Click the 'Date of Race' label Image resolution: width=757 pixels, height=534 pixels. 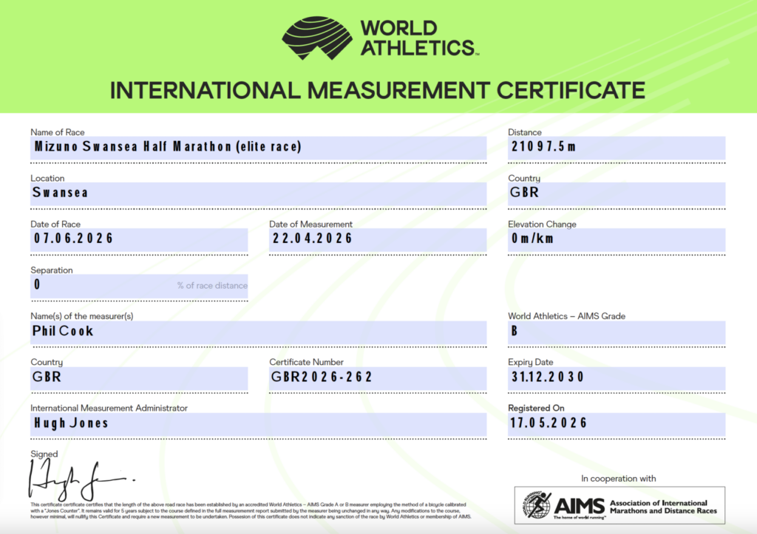point(55,224)
